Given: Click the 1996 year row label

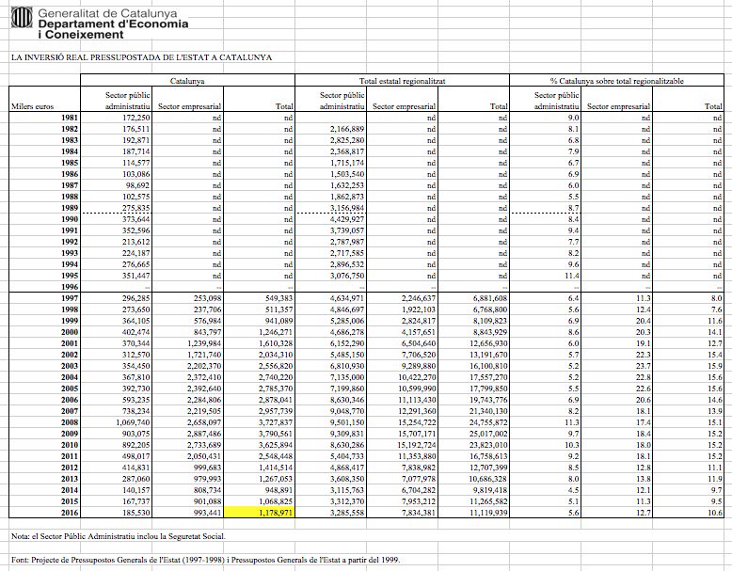Looking at the screenshot, I should [70, 287].
